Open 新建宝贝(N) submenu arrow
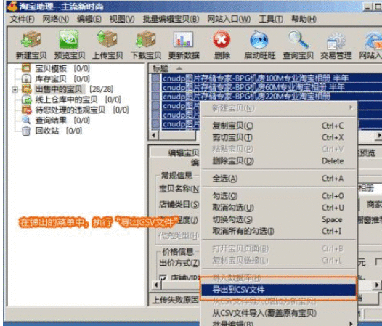 pos(351,107)
